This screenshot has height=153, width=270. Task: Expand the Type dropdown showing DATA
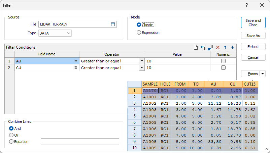tap(69, 33)
